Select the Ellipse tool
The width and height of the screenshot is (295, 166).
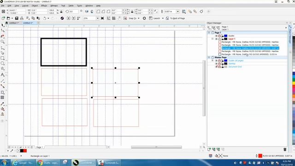(x=2, y=64)
